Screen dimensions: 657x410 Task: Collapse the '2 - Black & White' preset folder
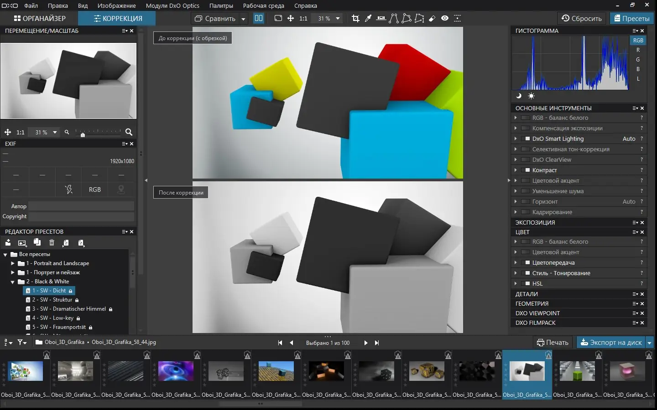(x=13, y=282)
